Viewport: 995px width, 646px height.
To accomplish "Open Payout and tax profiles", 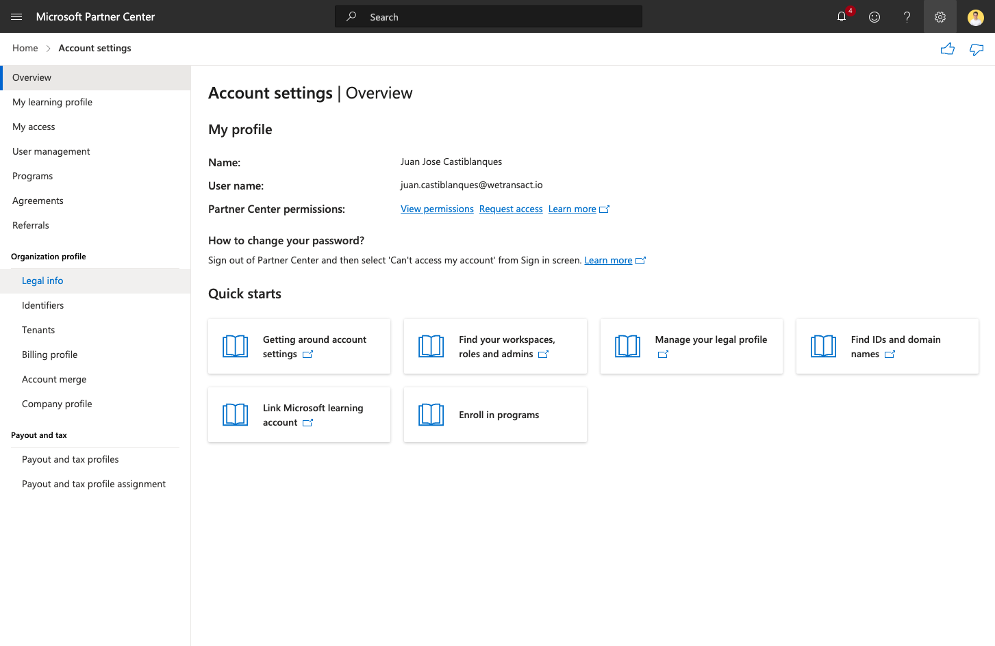I will pyautogui.click(x=95, y=459).
